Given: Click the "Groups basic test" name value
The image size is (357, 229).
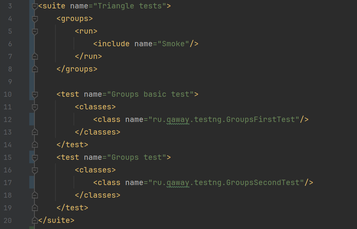Looking at the screenshot, I should pyautogui.click(x=150, y=94).
